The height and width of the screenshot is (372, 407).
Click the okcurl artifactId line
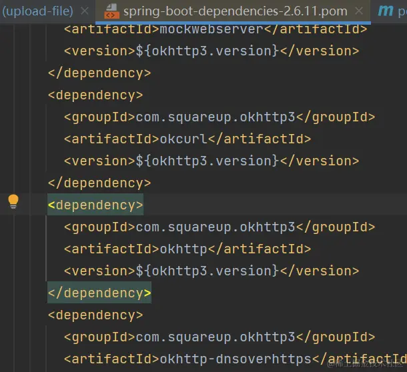[x=187, y=139]
